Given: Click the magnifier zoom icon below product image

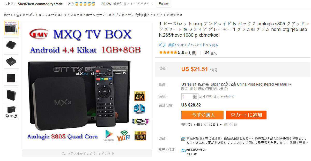Looking at the screenshot, I should point(63,154).
